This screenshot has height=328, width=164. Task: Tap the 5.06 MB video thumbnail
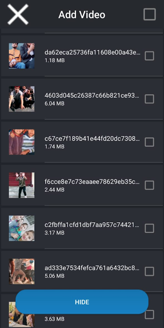click(x=22, y=271)
